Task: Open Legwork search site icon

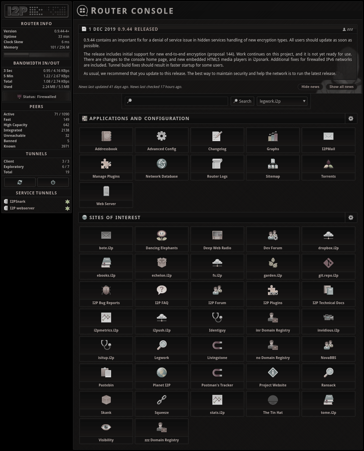Action: pos(162,345)
